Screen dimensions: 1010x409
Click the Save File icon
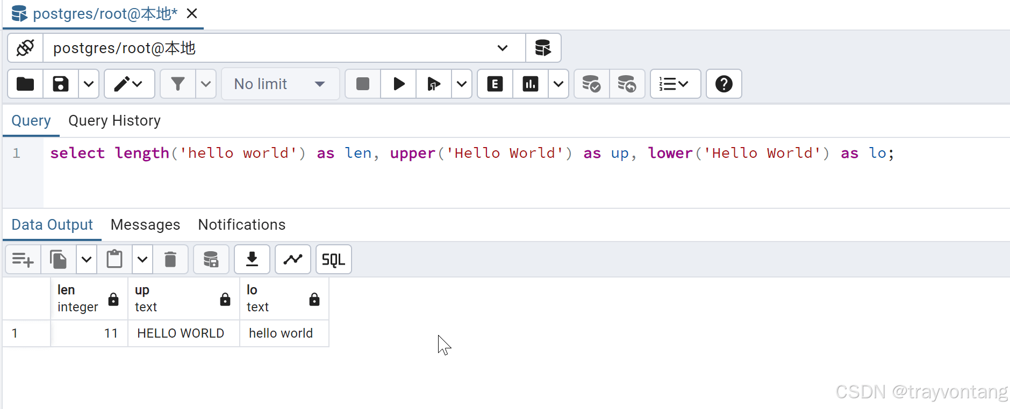click(61, 84)
